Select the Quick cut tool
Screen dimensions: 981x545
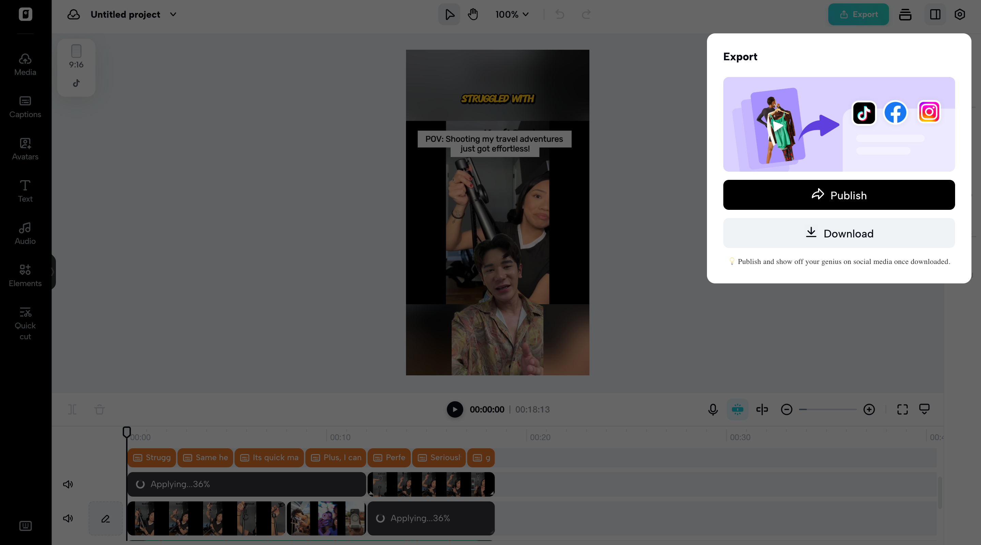coord(25,323)
